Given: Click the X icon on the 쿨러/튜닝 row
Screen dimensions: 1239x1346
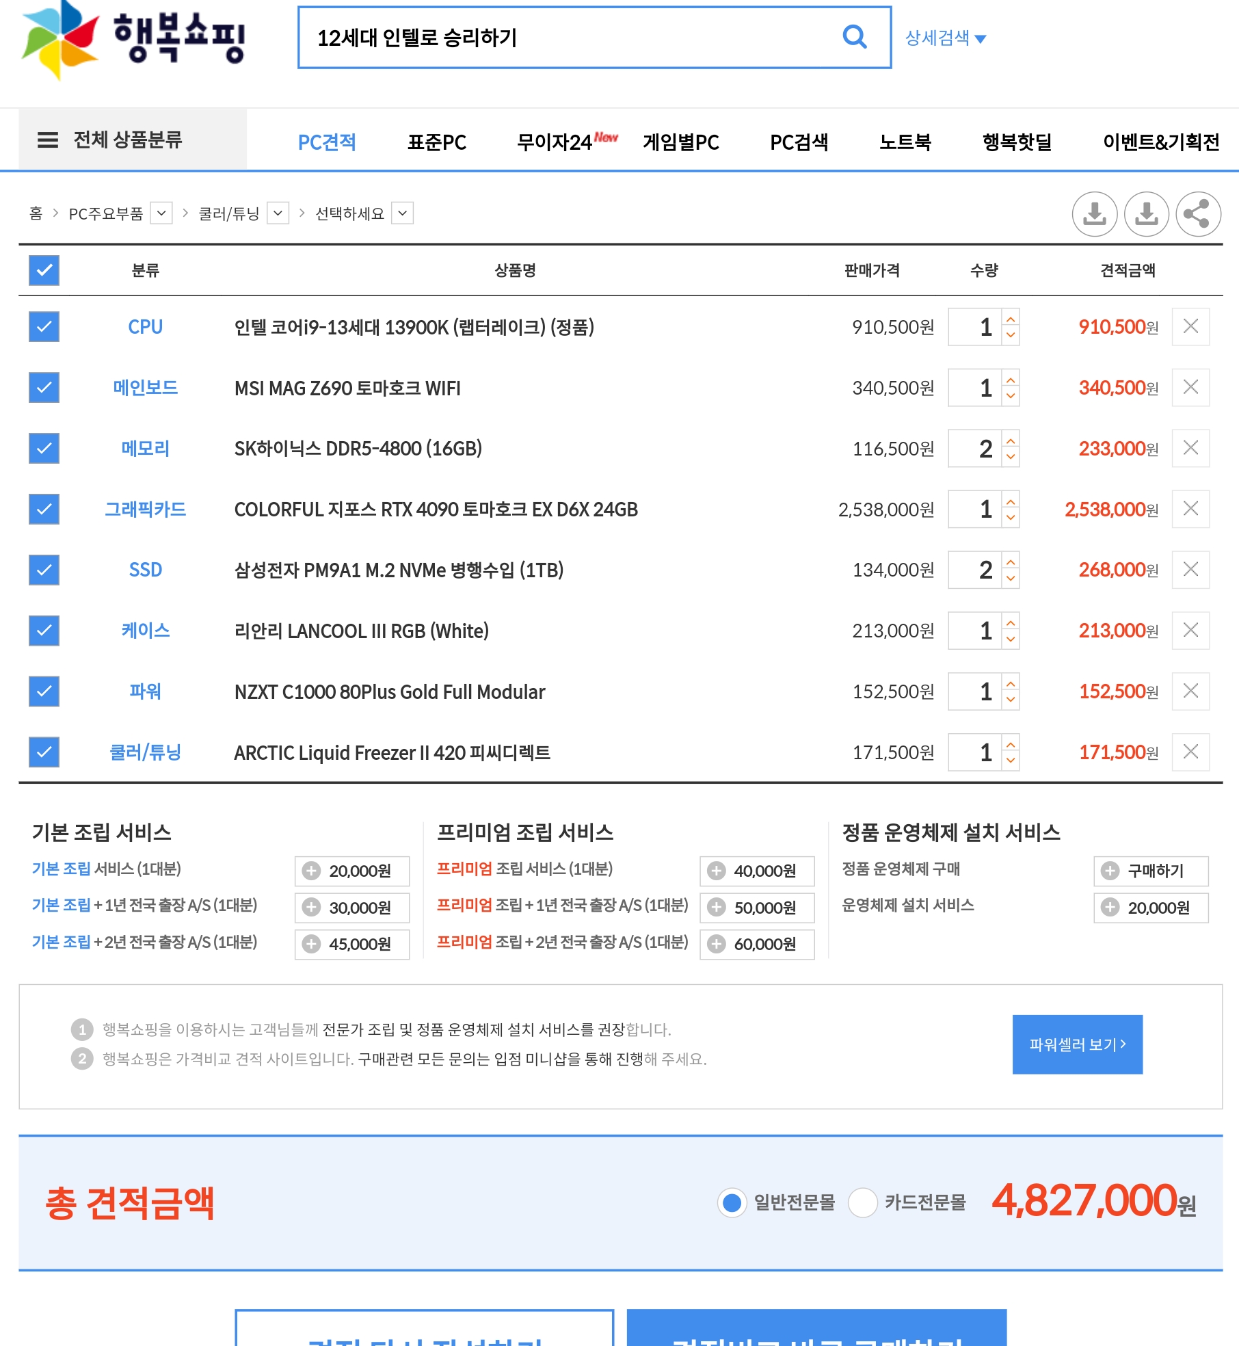Looking at the screenshot, I should (x=1190, y=752).
